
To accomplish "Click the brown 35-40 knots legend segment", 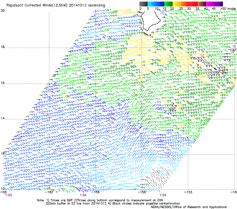I will pyautogui.click(x=202, y=4).
